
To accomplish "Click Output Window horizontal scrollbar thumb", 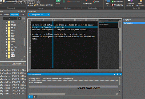I will [x=48, y=94].
